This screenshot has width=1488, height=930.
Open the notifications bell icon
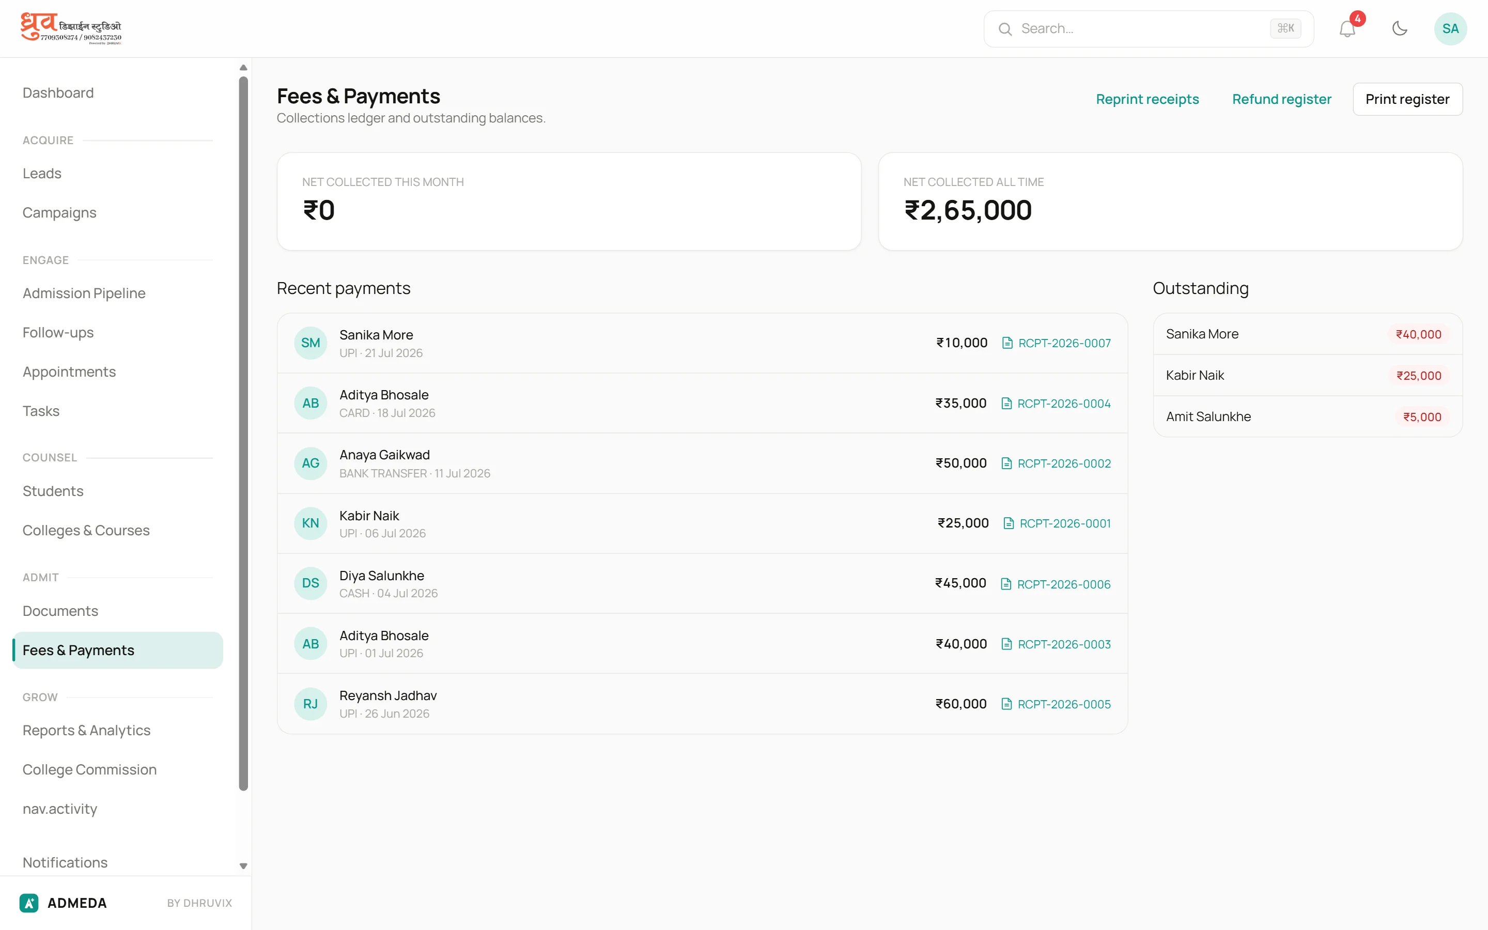(1346, 29)
